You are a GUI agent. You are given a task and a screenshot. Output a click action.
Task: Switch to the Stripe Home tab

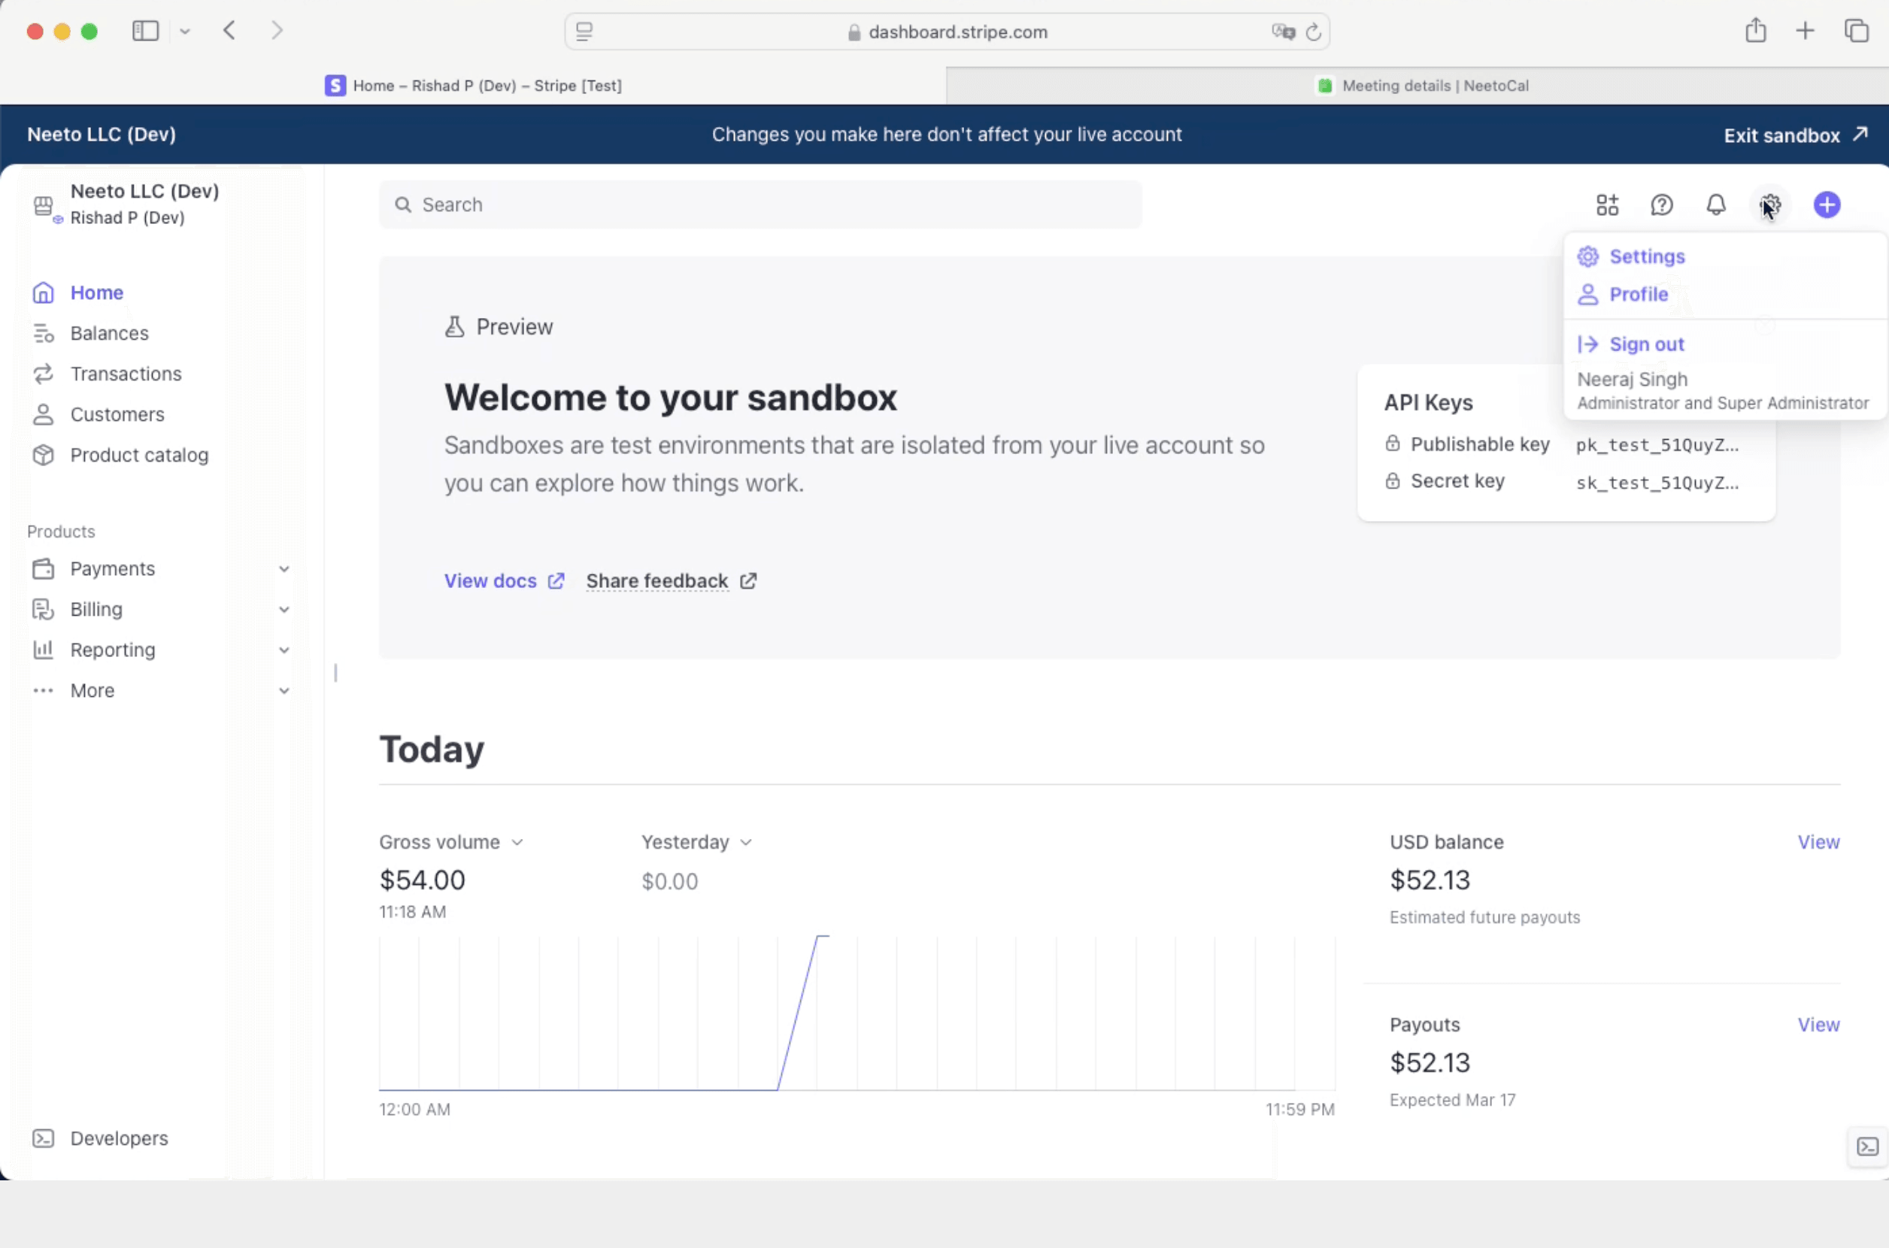click(x=473, y=85)
